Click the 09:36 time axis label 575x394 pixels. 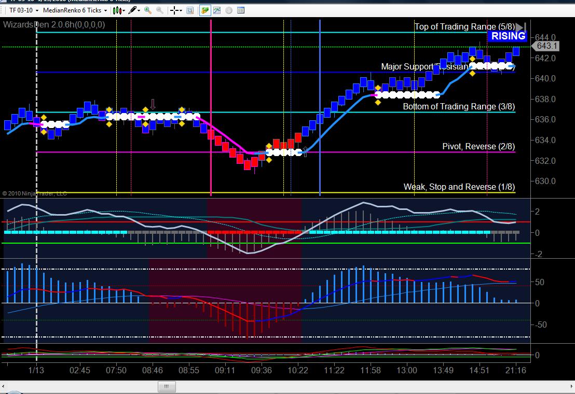point(262,370)
